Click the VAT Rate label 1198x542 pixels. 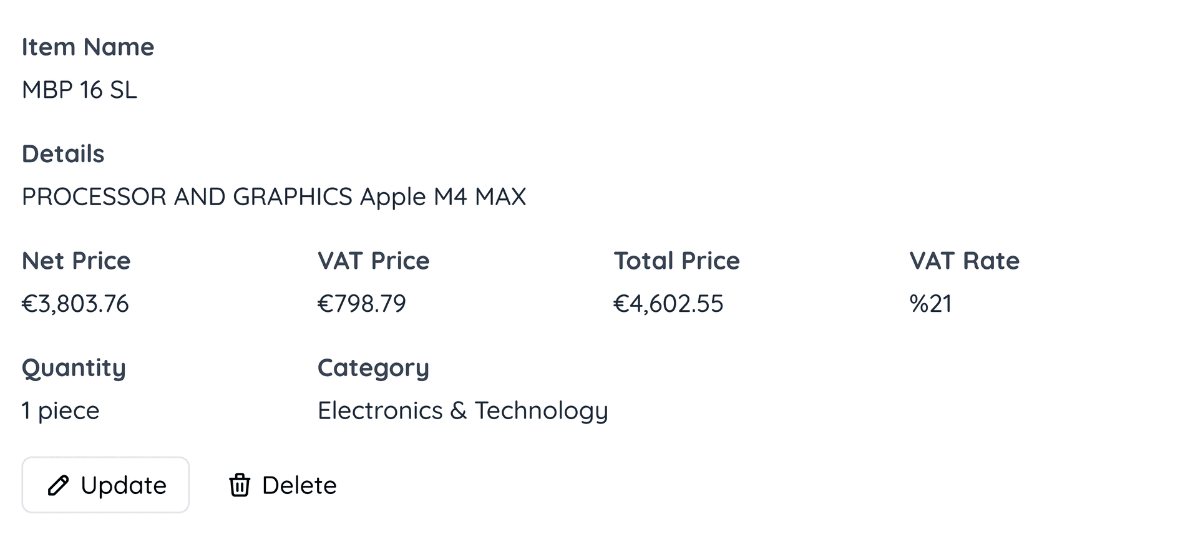[964, 261]
